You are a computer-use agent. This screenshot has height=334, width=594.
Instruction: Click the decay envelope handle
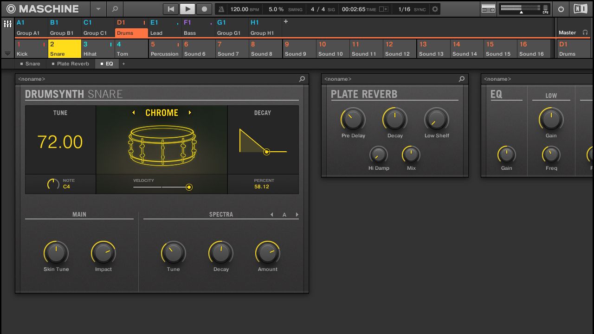(x=266, y=152)
